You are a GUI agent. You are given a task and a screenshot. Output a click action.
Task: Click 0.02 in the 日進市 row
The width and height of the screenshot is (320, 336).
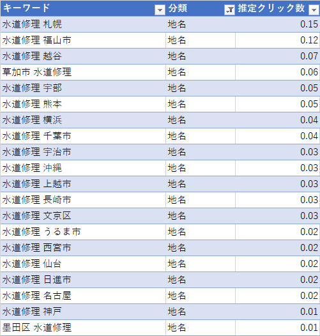coord(309,280)
